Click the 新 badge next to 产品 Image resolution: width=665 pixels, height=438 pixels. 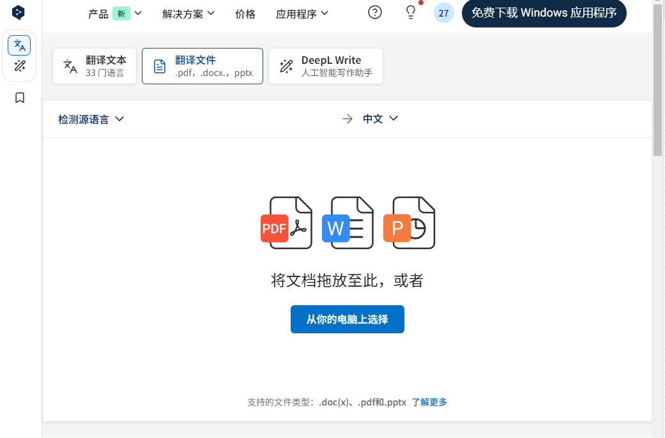(121, 13)
